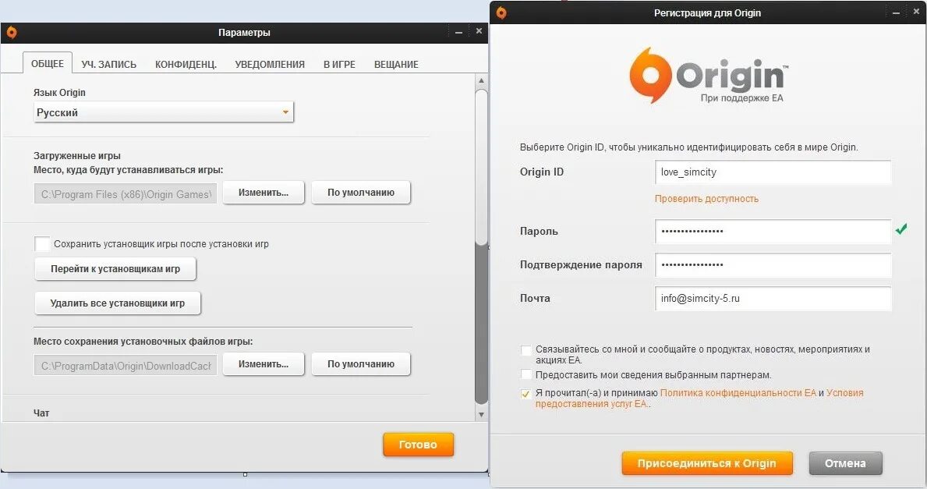Toggle Сохранить установщик игры после установки checkbox
Viewport: 927px width, 489px height.
tap(42, 243)
